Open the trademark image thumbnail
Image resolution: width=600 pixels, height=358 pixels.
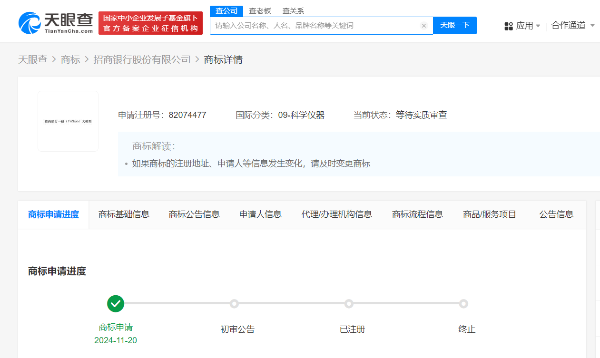(x=68, y=121)
